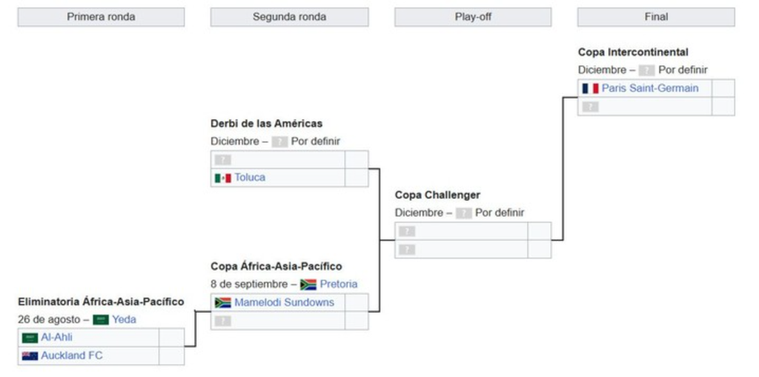Open the Mamelodi Sundowns link
The height and width of the screenshot is (377, 759).
coord(284,302)
